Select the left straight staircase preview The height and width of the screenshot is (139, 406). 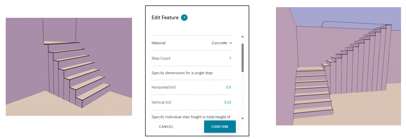click(69, 67)
